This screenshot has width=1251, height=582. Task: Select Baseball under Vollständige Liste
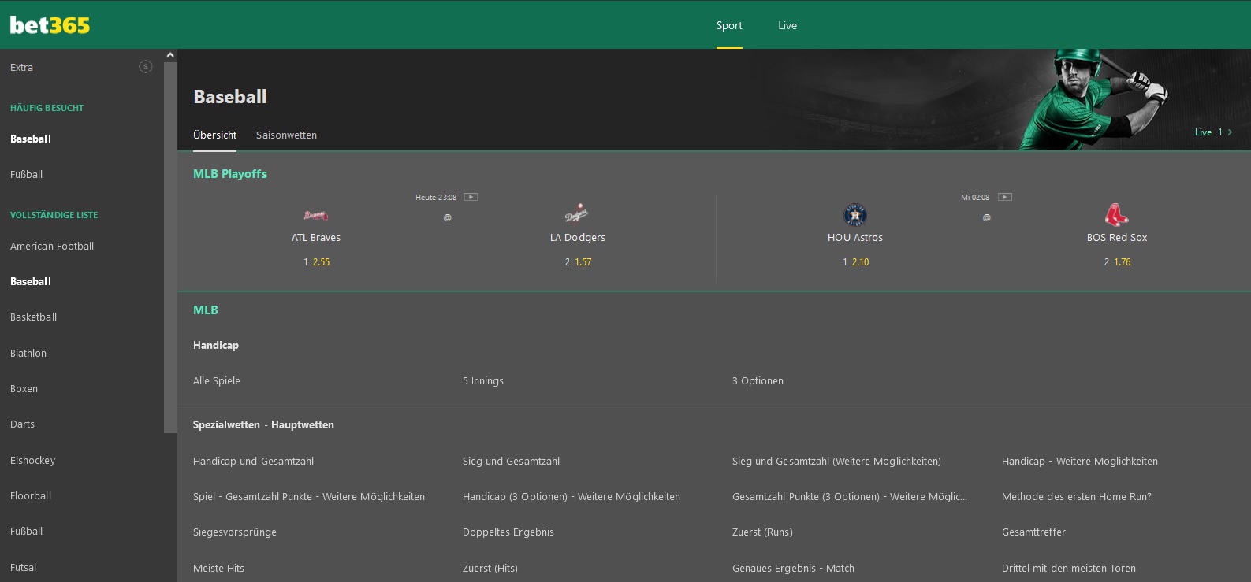click(31, 282)
